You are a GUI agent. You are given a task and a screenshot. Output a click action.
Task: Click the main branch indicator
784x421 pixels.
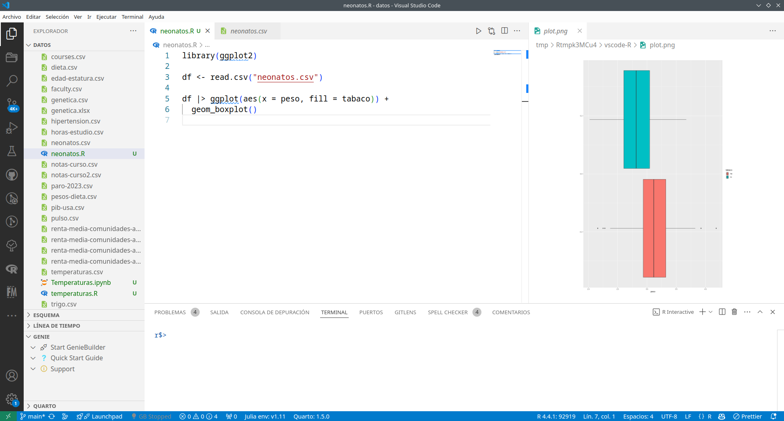click(33, 416)
